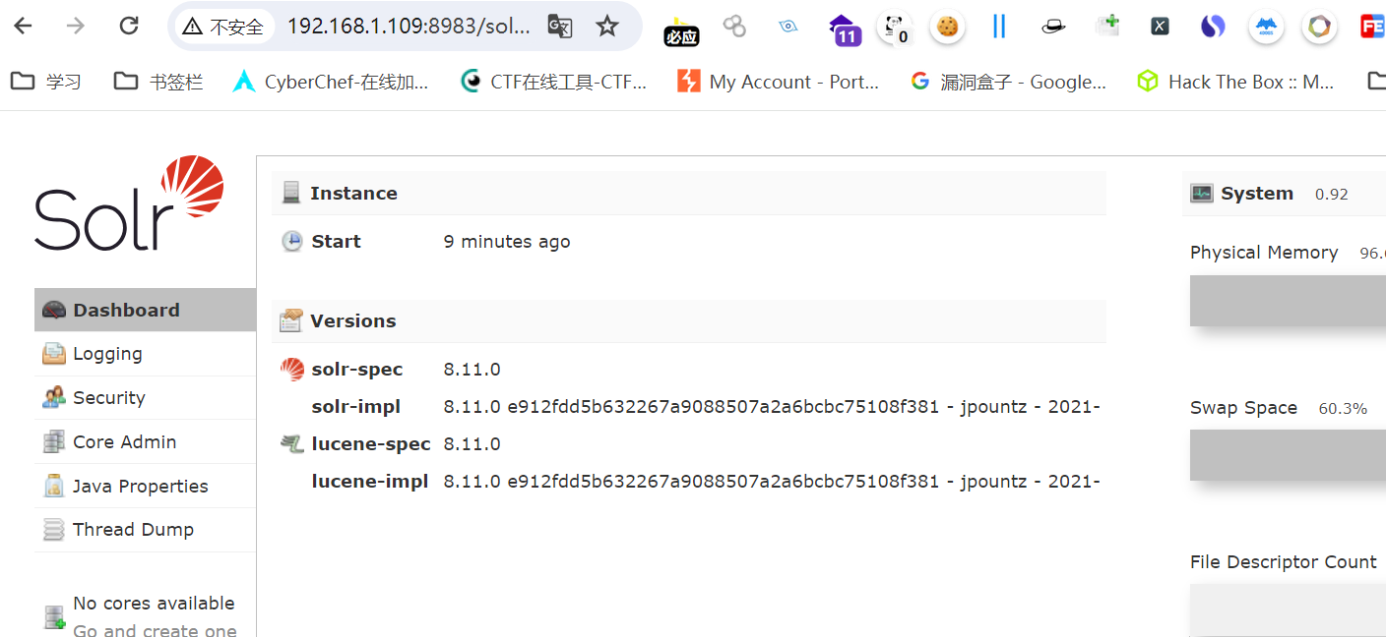Select Dashboard in the Solr sidebar
The width and height of the screenshot is (1386, 637).
click(x=145, y=310)
